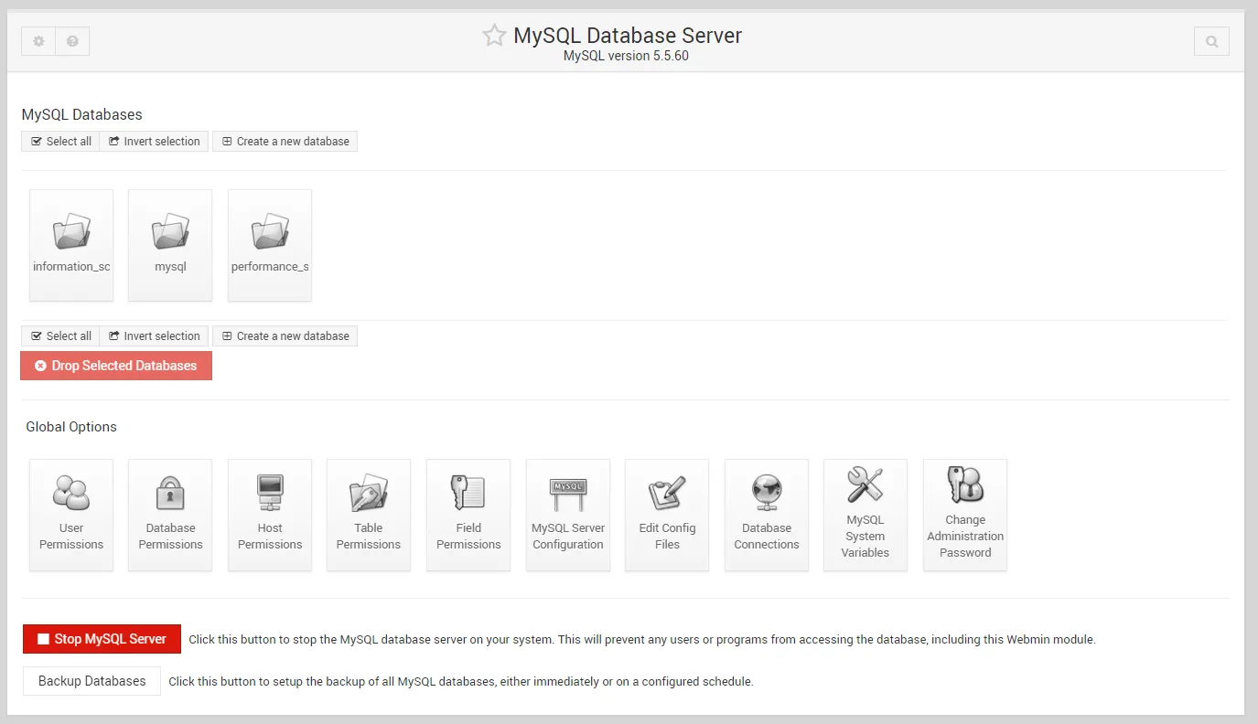Open MySQL Server Configuration icon
Viewport: 1258px width, 724px height.
(x=568, y=494)
